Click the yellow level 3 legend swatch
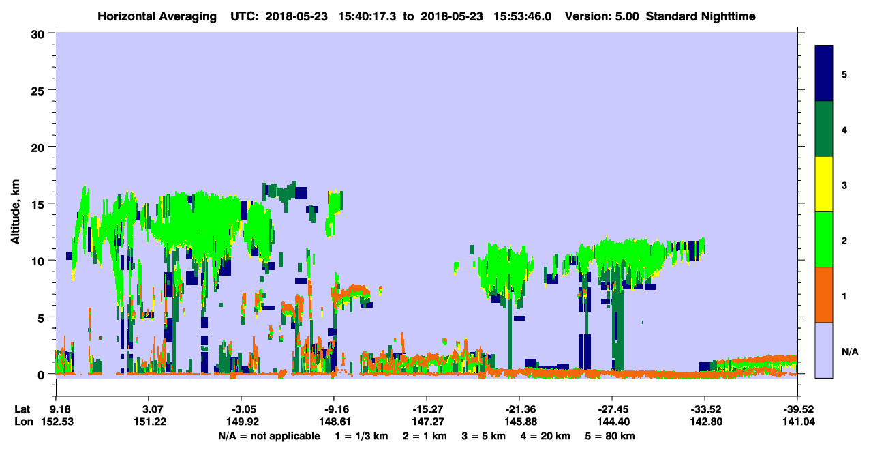The width and height of the screenshot is (886, 455). (824, 184)
